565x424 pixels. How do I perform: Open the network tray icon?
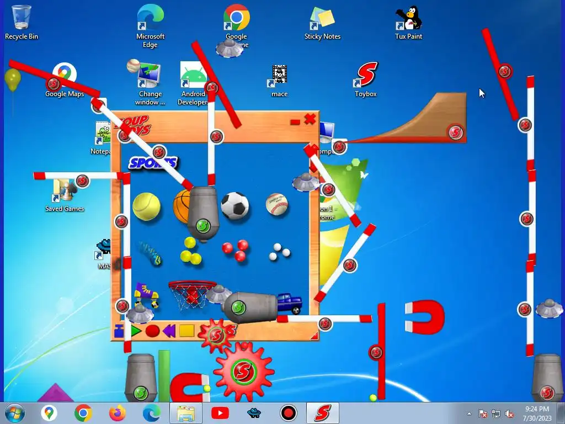[x=496, y=414]
